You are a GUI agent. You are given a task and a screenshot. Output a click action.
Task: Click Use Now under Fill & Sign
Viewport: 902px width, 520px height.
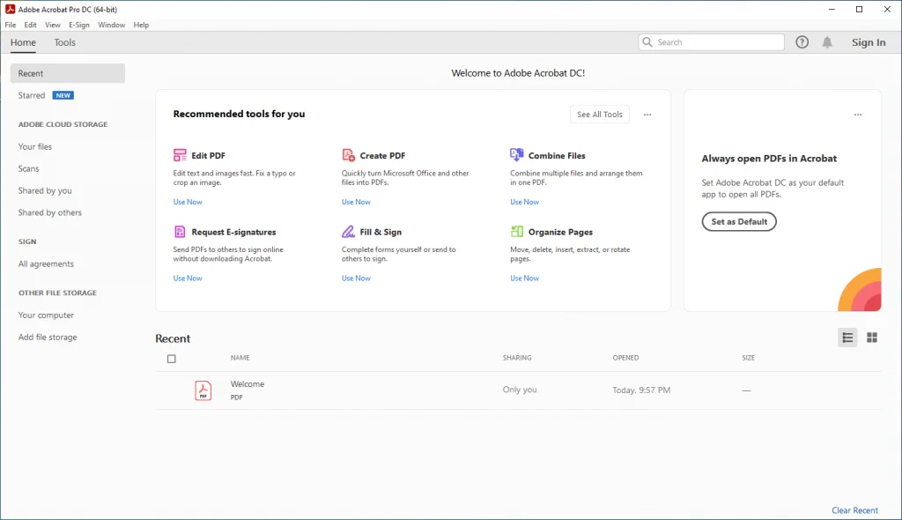tap(356, 279)
